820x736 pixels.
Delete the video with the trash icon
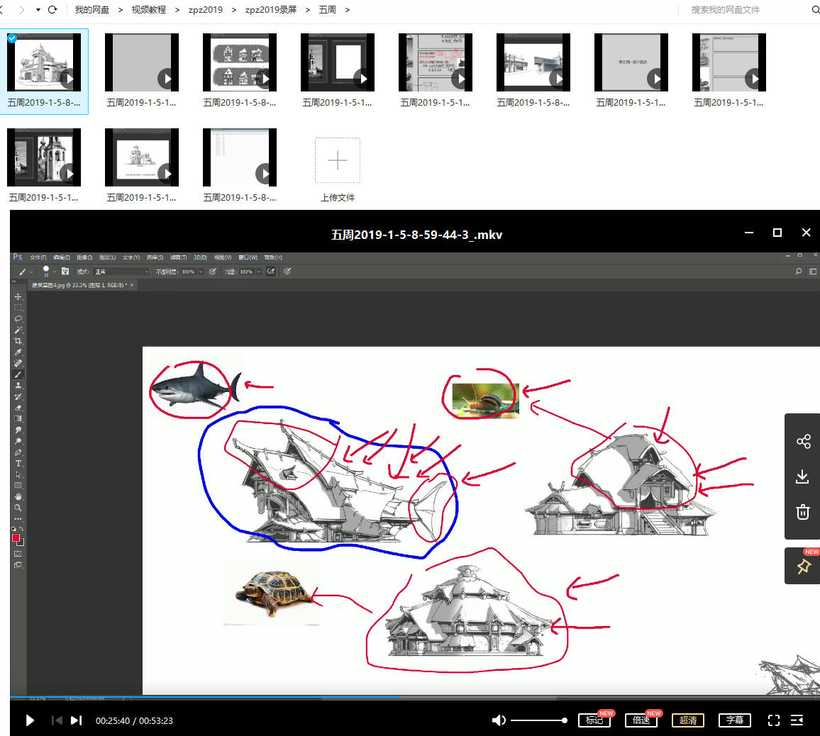click(803, 512)
